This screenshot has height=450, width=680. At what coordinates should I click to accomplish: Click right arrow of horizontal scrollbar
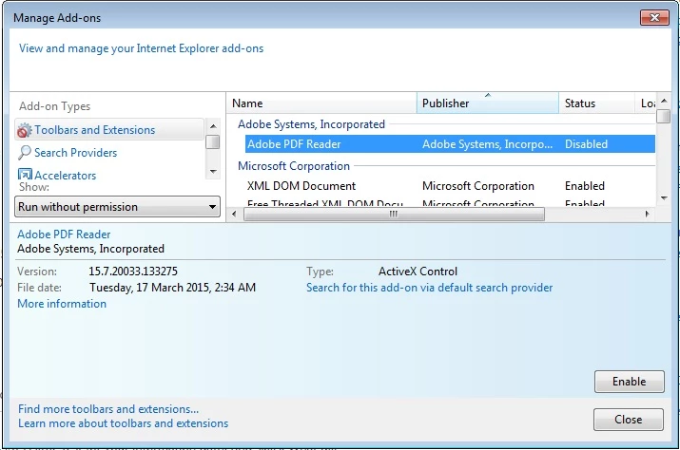click(647, 214)
